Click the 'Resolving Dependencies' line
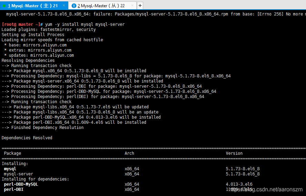The height and width of the screenshot is (196, 306). click(28, 61)
